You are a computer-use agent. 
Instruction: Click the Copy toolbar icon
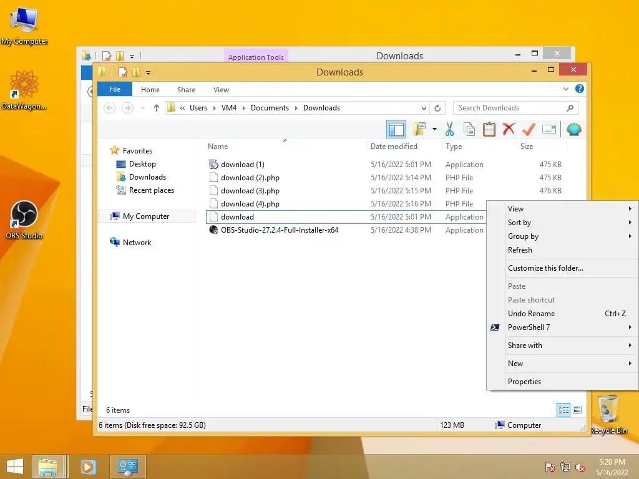click(469, 130)
